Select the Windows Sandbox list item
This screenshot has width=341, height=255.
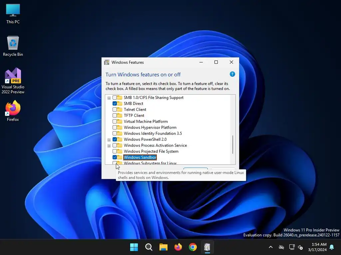click(x=140, y=157)
